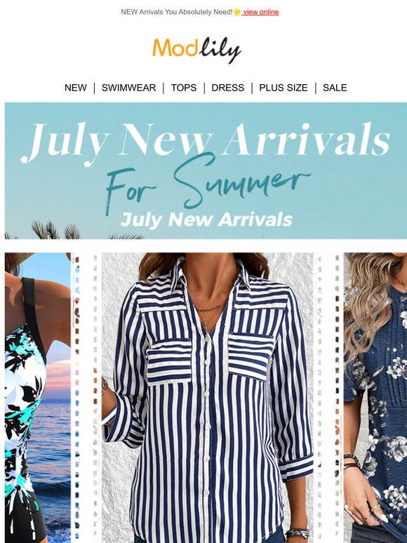Go to the SWIMWEAR category
The height and width of the screenshot is (543, 407).
pyautogui.click(x=129, y=88)
